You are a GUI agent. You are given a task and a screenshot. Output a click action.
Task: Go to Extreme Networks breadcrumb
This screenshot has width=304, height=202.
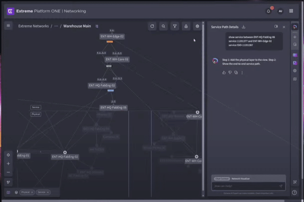(33, 26)
